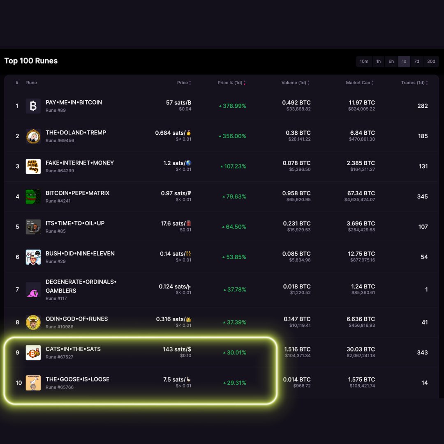Click the ITS•TIME•TO•OIL•UP rune image

tap(33, 227)
